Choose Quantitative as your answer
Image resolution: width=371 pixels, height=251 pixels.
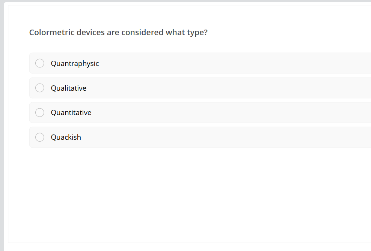(x=71, y=112)
